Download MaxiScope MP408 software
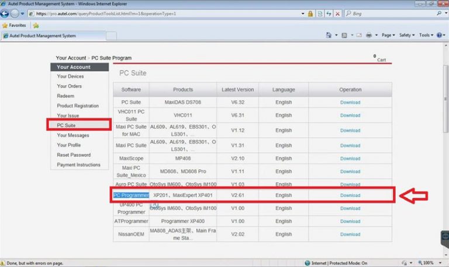449x267 pixels. [x=350, y=159]
